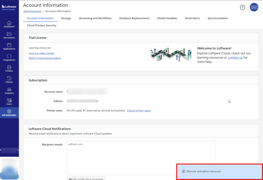
Task: Open Versioning and Workflows tab
Action: coord(95,18)
